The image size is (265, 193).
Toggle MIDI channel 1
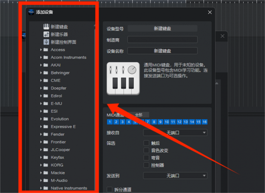point(110,122)
